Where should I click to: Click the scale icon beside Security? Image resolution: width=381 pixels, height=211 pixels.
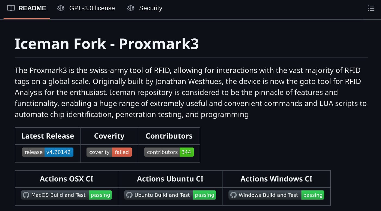tap(131, 8)
